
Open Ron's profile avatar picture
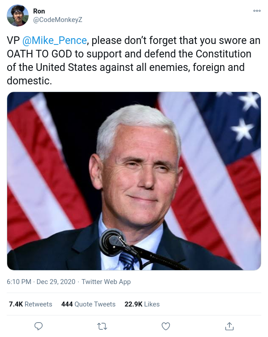[17, 15]
